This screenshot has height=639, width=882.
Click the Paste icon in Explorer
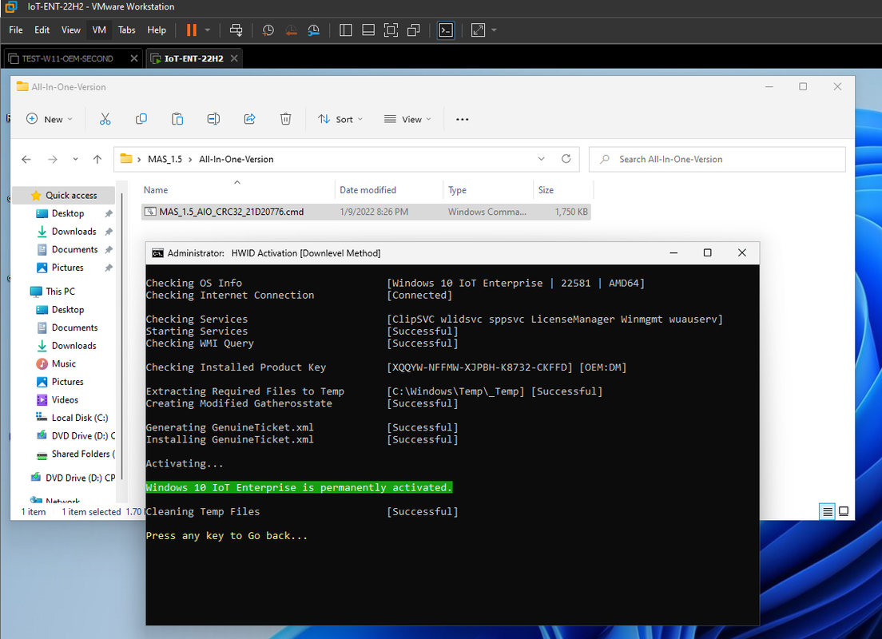pyautogui.click(x=177, y=119)
